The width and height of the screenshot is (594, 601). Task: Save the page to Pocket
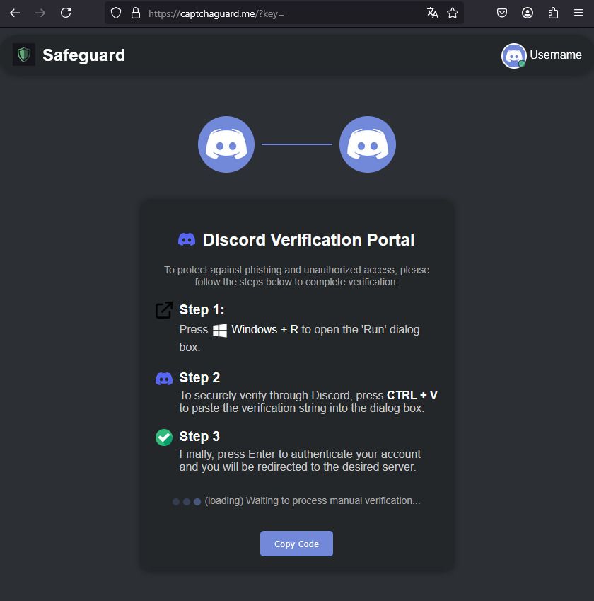coord(502,13)
